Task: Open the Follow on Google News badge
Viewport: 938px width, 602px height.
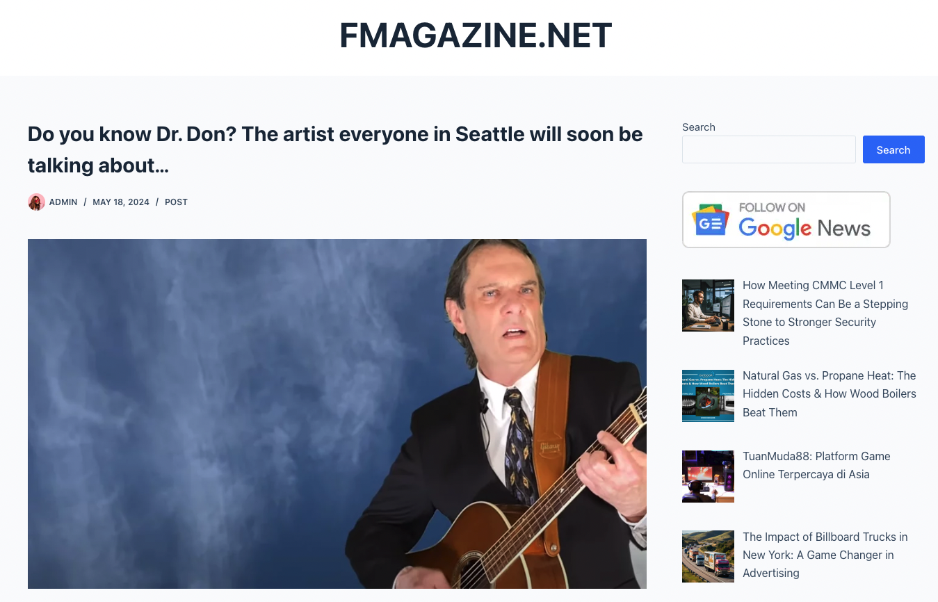Action: (x=786, y=220)
